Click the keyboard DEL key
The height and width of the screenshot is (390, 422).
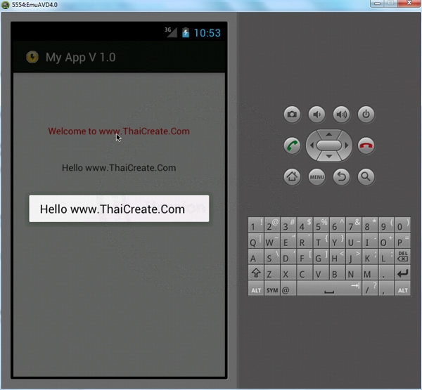(402, 256)
